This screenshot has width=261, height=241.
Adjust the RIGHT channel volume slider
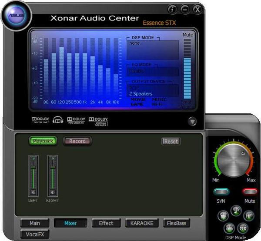53,168
